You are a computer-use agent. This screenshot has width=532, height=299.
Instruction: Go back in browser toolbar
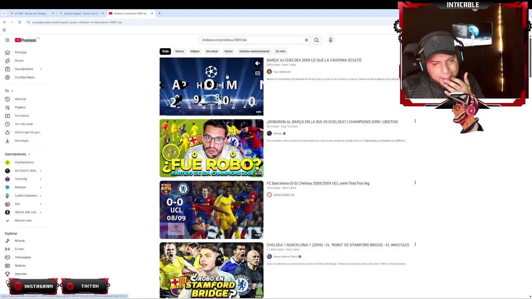point(4,22)
